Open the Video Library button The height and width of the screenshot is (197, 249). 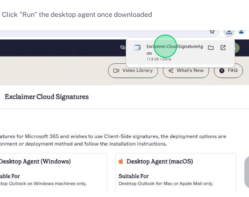[133, 70]
